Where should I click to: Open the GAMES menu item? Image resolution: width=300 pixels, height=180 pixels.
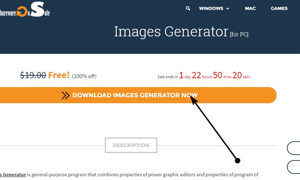279,8
